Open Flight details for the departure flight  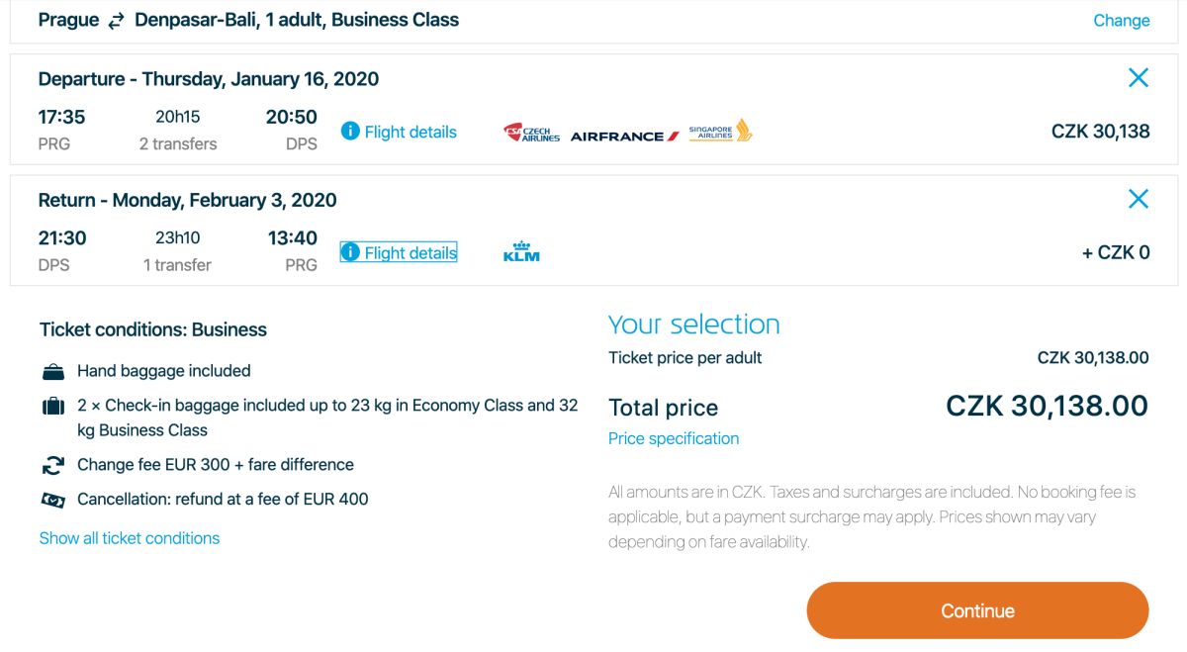410,132
